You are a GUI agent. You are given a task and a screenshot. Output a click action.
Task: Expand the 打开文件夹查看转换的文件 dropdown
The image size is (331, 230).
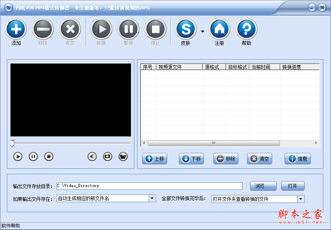[x=301, y=199]
